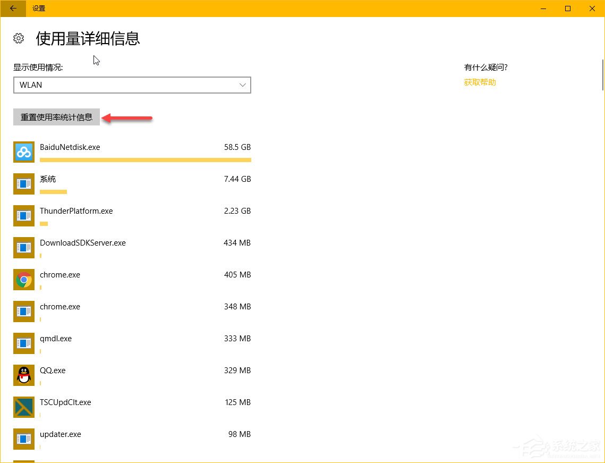The image size is (605, 463).
Task: Click the QQ penguin icon
Action: click(23, 375)
